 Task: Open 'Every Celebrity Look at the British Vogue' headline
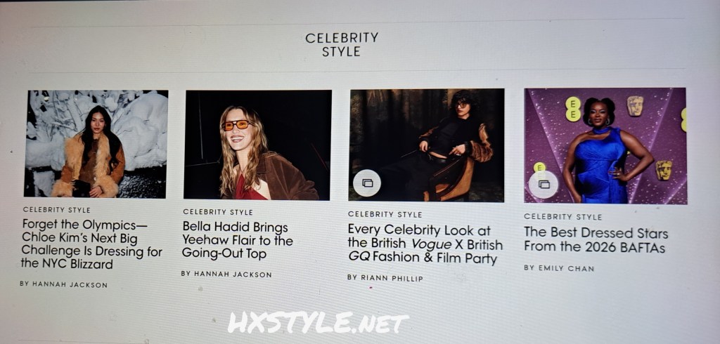(x=425, y=244)
